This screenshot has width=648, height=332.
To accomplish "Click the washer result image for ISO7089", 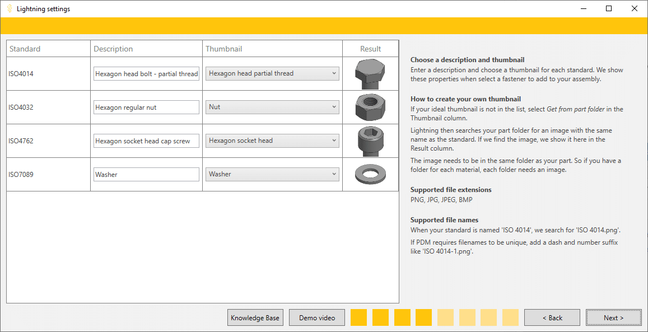I will [x=370, y=174].
